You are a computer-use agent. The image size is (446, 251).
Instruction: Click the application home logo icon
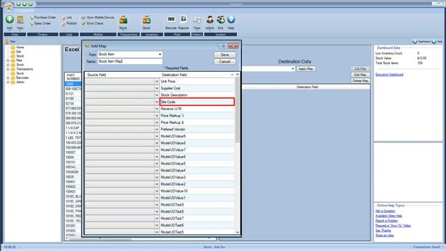click(8, 6)
